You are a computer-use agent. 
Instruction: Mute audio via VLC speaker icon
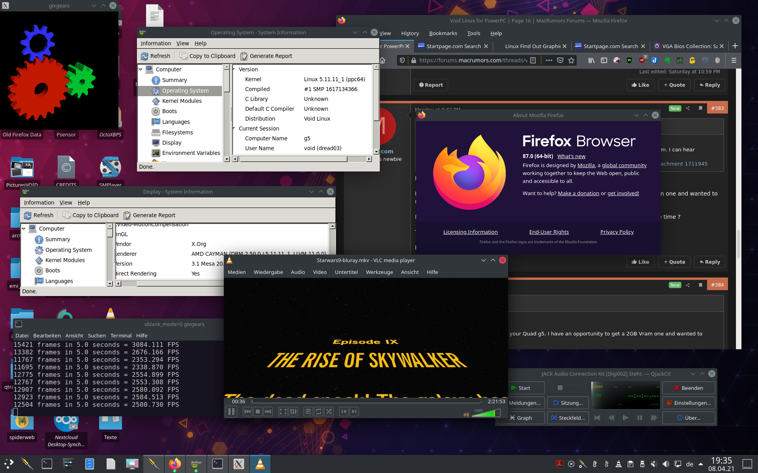466,414
